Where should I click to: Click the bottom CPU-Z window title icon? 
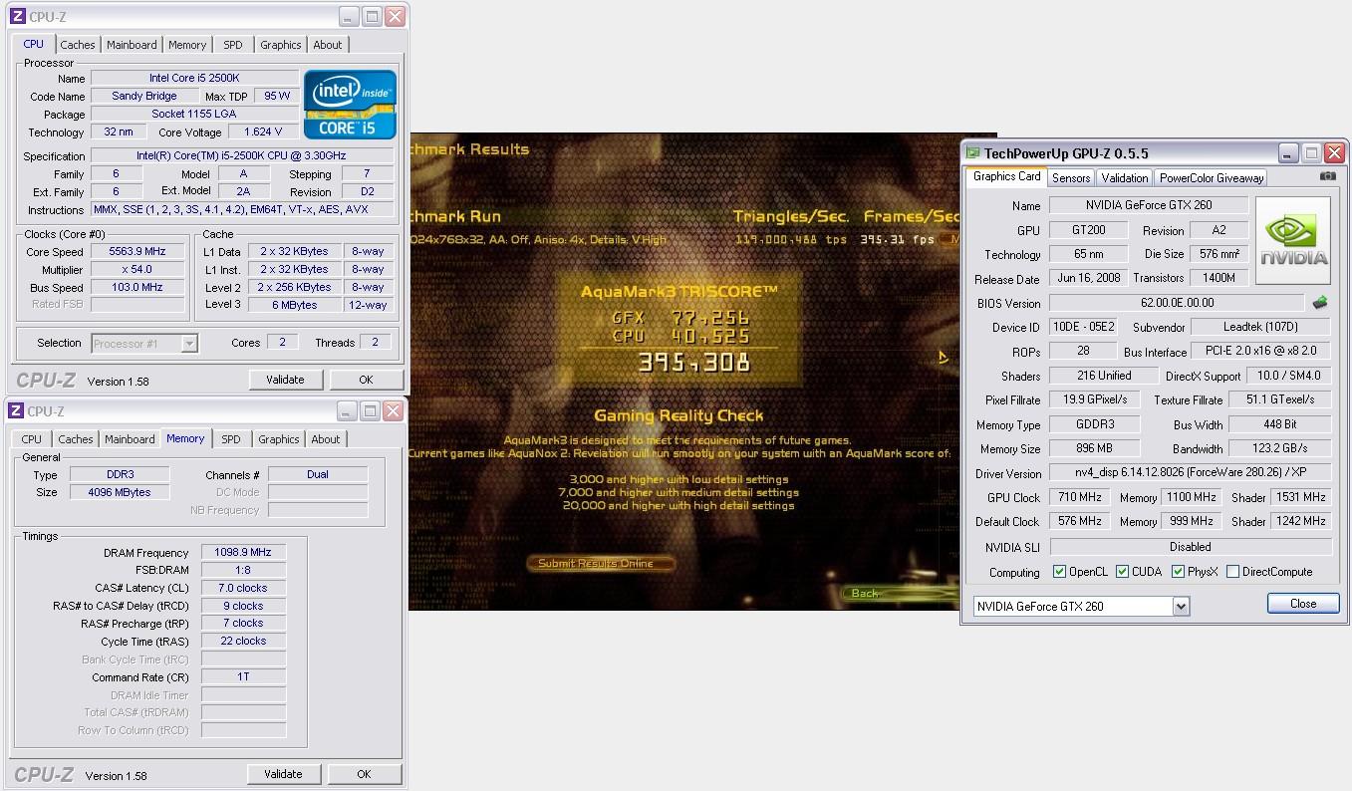[16, 411]
